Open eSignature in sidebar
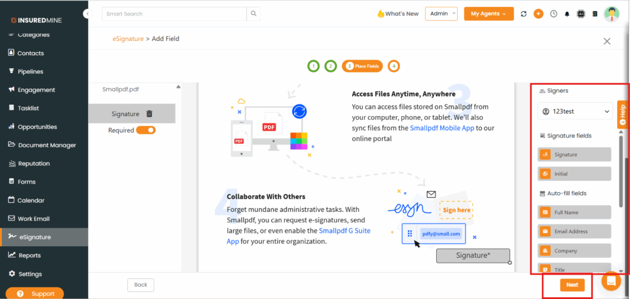Image resolution: width=630 pixels, height=299 pixels. pyautogui.click(x=44, y=237)
